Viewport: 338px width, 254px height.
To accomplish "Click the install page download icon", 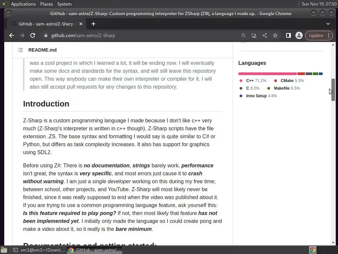I will click(254, 35).
